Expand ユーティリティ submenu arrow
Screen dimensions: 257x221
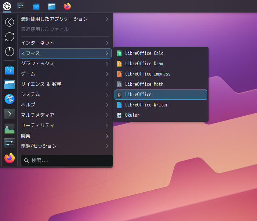(x=107, y=126)
